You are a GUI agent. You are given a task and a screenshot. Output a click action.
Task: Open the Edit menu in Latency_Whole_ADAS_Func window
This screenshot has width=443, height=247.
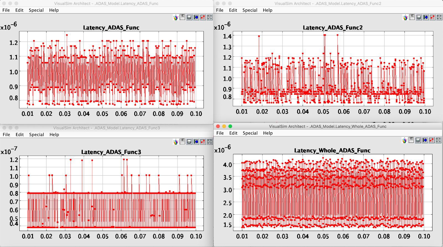[x=233, y=133]
